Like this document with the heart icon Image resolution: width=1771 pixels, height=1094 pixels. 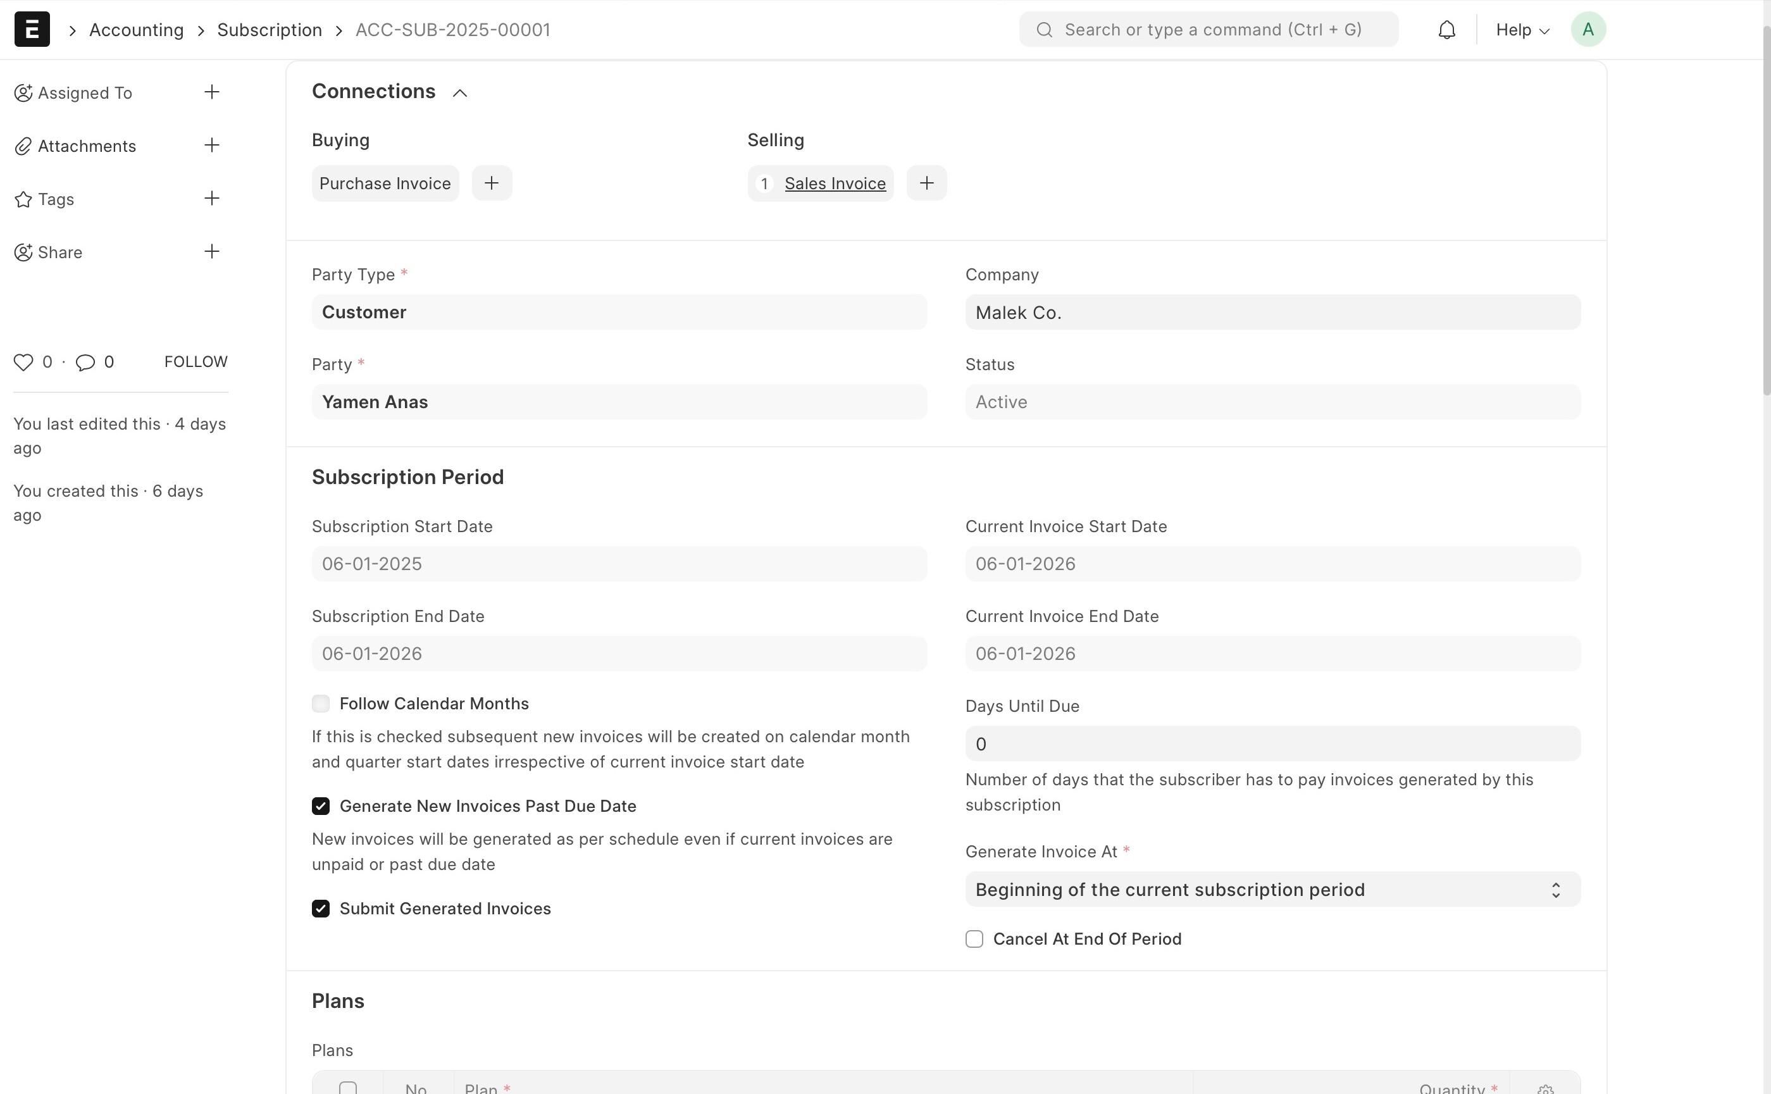pyautogui.click(x=23, y=362)
